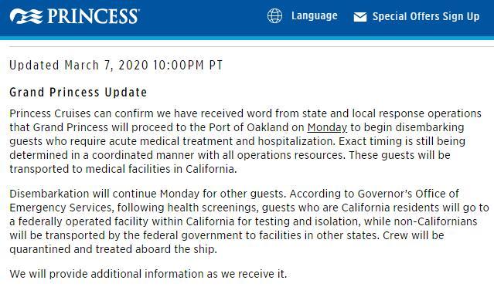Click the envelope icon for special offers

[x=360, y=17]
